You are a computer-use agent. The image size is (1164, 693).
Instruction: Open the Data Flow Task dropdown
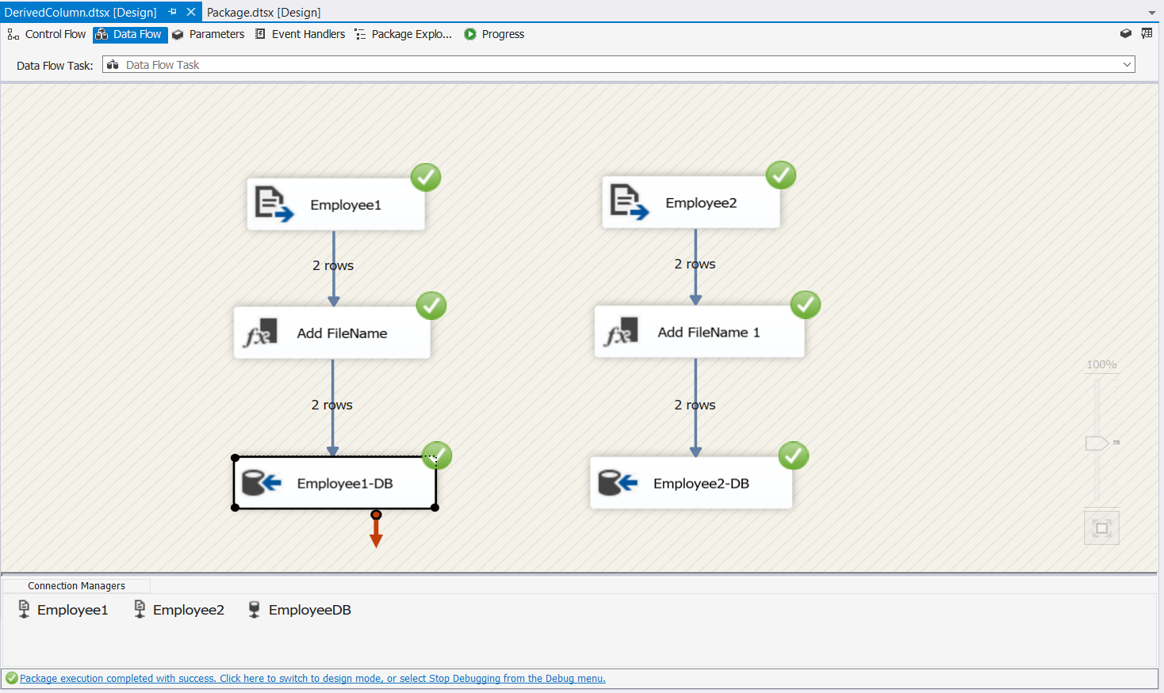tap(1128, 64)
